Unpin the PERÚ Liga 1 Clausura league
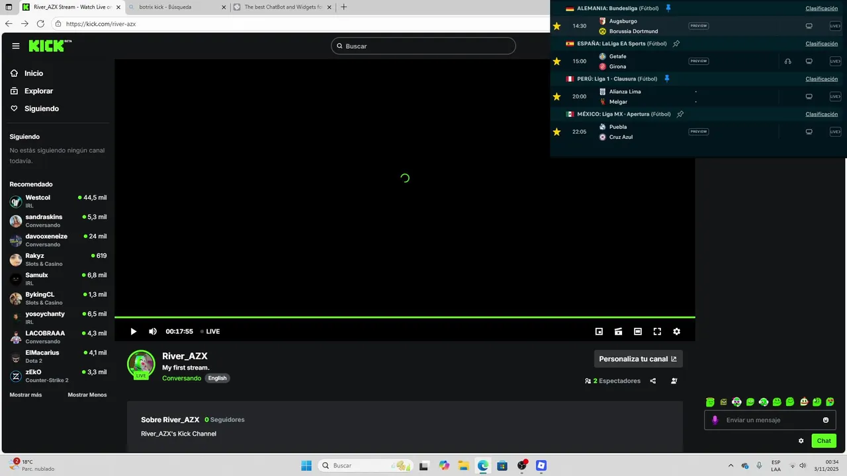Screen dimensions: 847x476 point(667,79)
